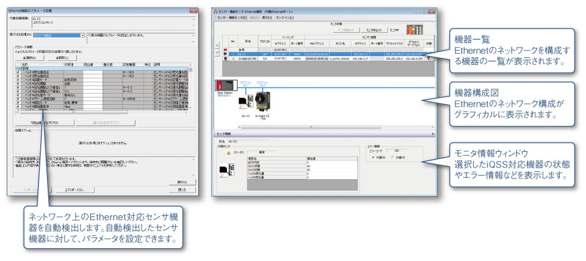Click the Host Station PLC icon in the diagram

pyautogui.click(x=222, y=85)
